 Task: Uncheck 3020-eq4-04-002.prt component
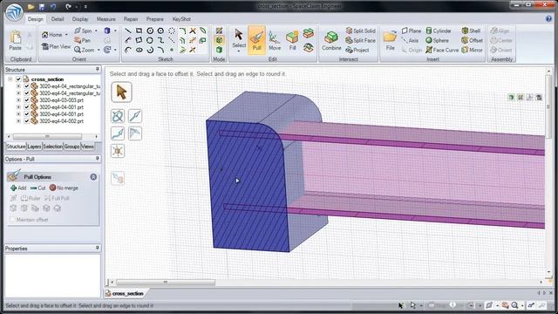coord(26,121)
